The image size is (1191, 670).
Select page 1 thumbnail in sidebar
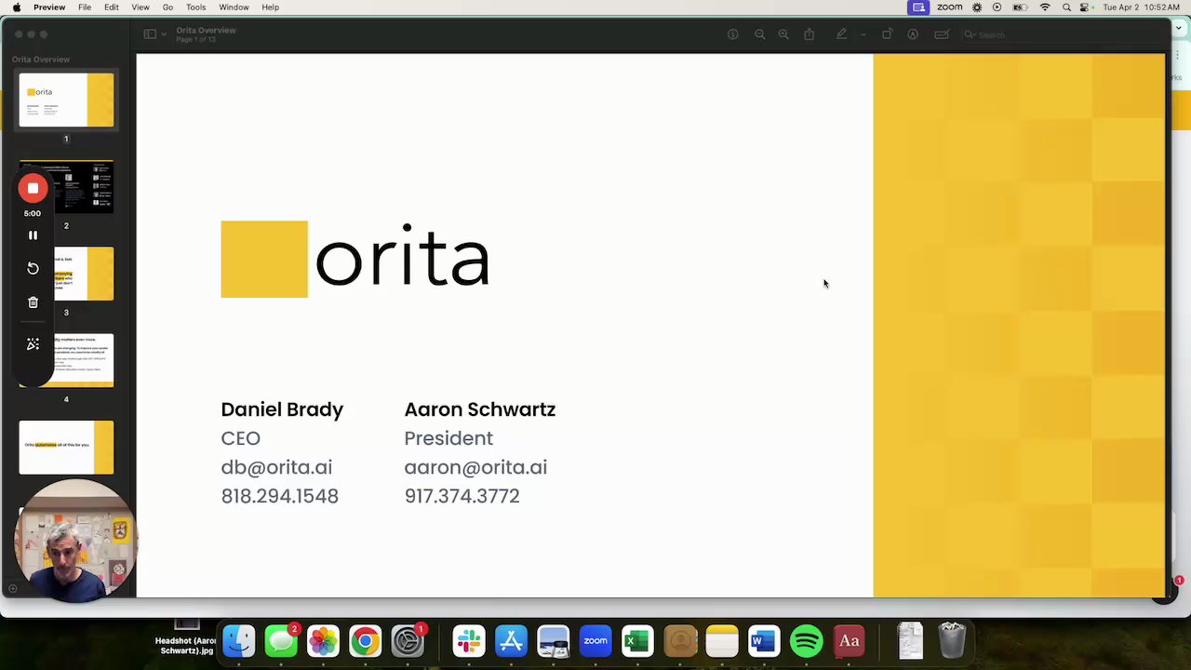pos(66,100)
